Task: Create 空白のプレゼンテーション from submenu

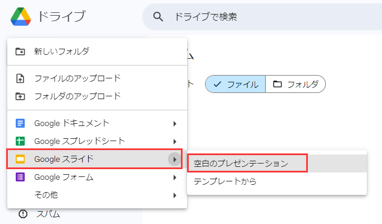Action: point(277,164)
